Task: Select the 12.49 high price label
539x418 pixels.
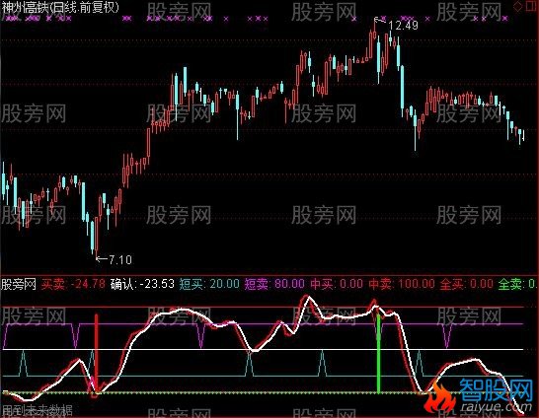Action: coord(403,25)
